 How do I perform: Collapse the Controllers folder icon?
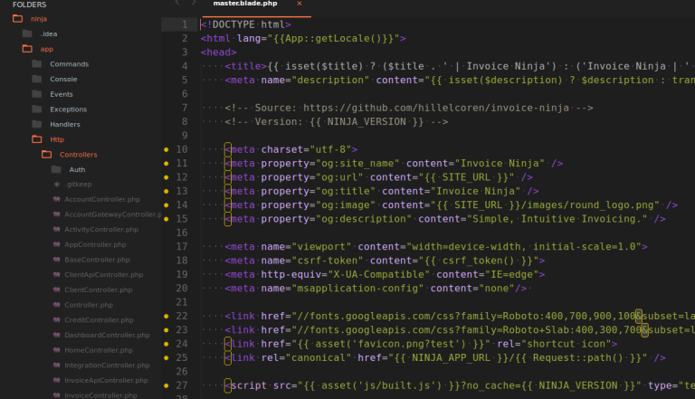pos(46,155)
